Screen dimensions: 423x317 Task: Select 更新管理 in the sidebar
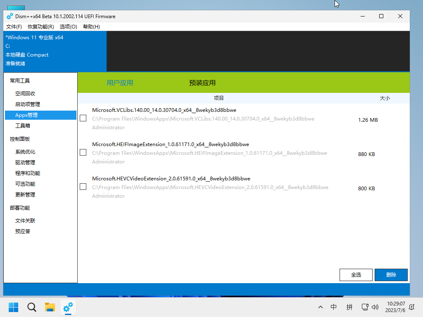[40, 195]
